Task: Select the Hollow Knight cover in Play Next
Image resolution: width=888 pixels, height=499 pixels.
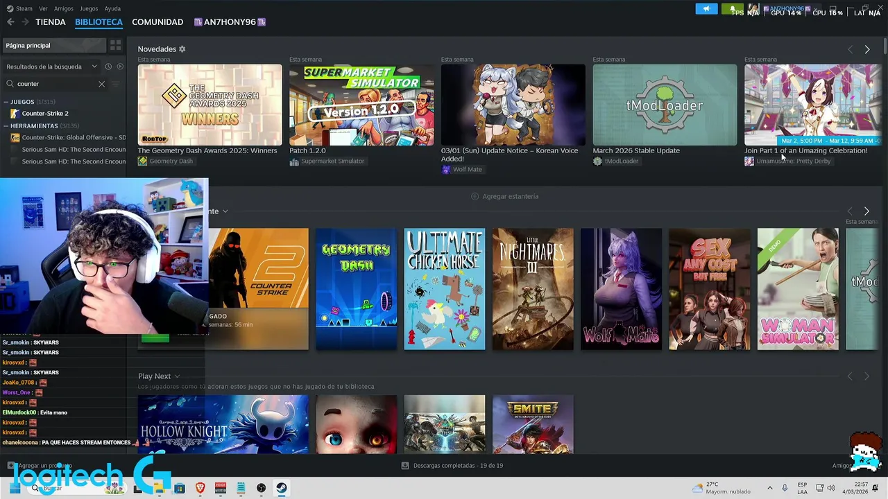Action: (x=223, y=424)
